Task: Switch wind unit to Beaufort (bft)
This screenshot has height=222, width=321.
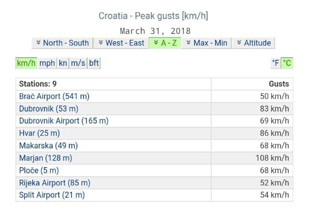Action: pyautogui.click(x=94, y=63)
